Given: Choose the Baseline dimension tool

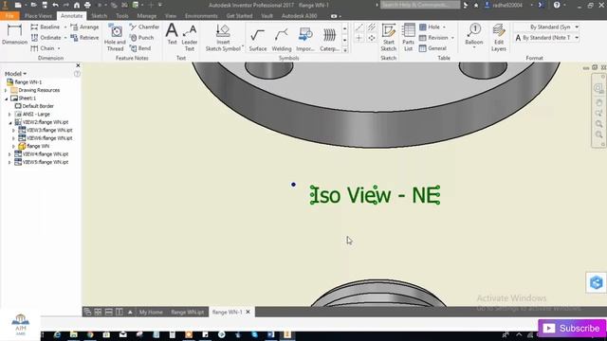Looking at the screenshot, I should [46, 27].
